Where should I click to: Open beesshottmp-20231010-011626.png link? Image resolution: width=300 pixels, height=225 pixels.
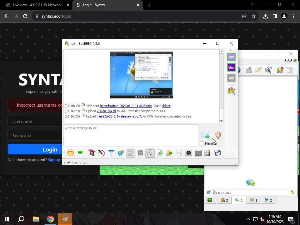coord(126,106)
